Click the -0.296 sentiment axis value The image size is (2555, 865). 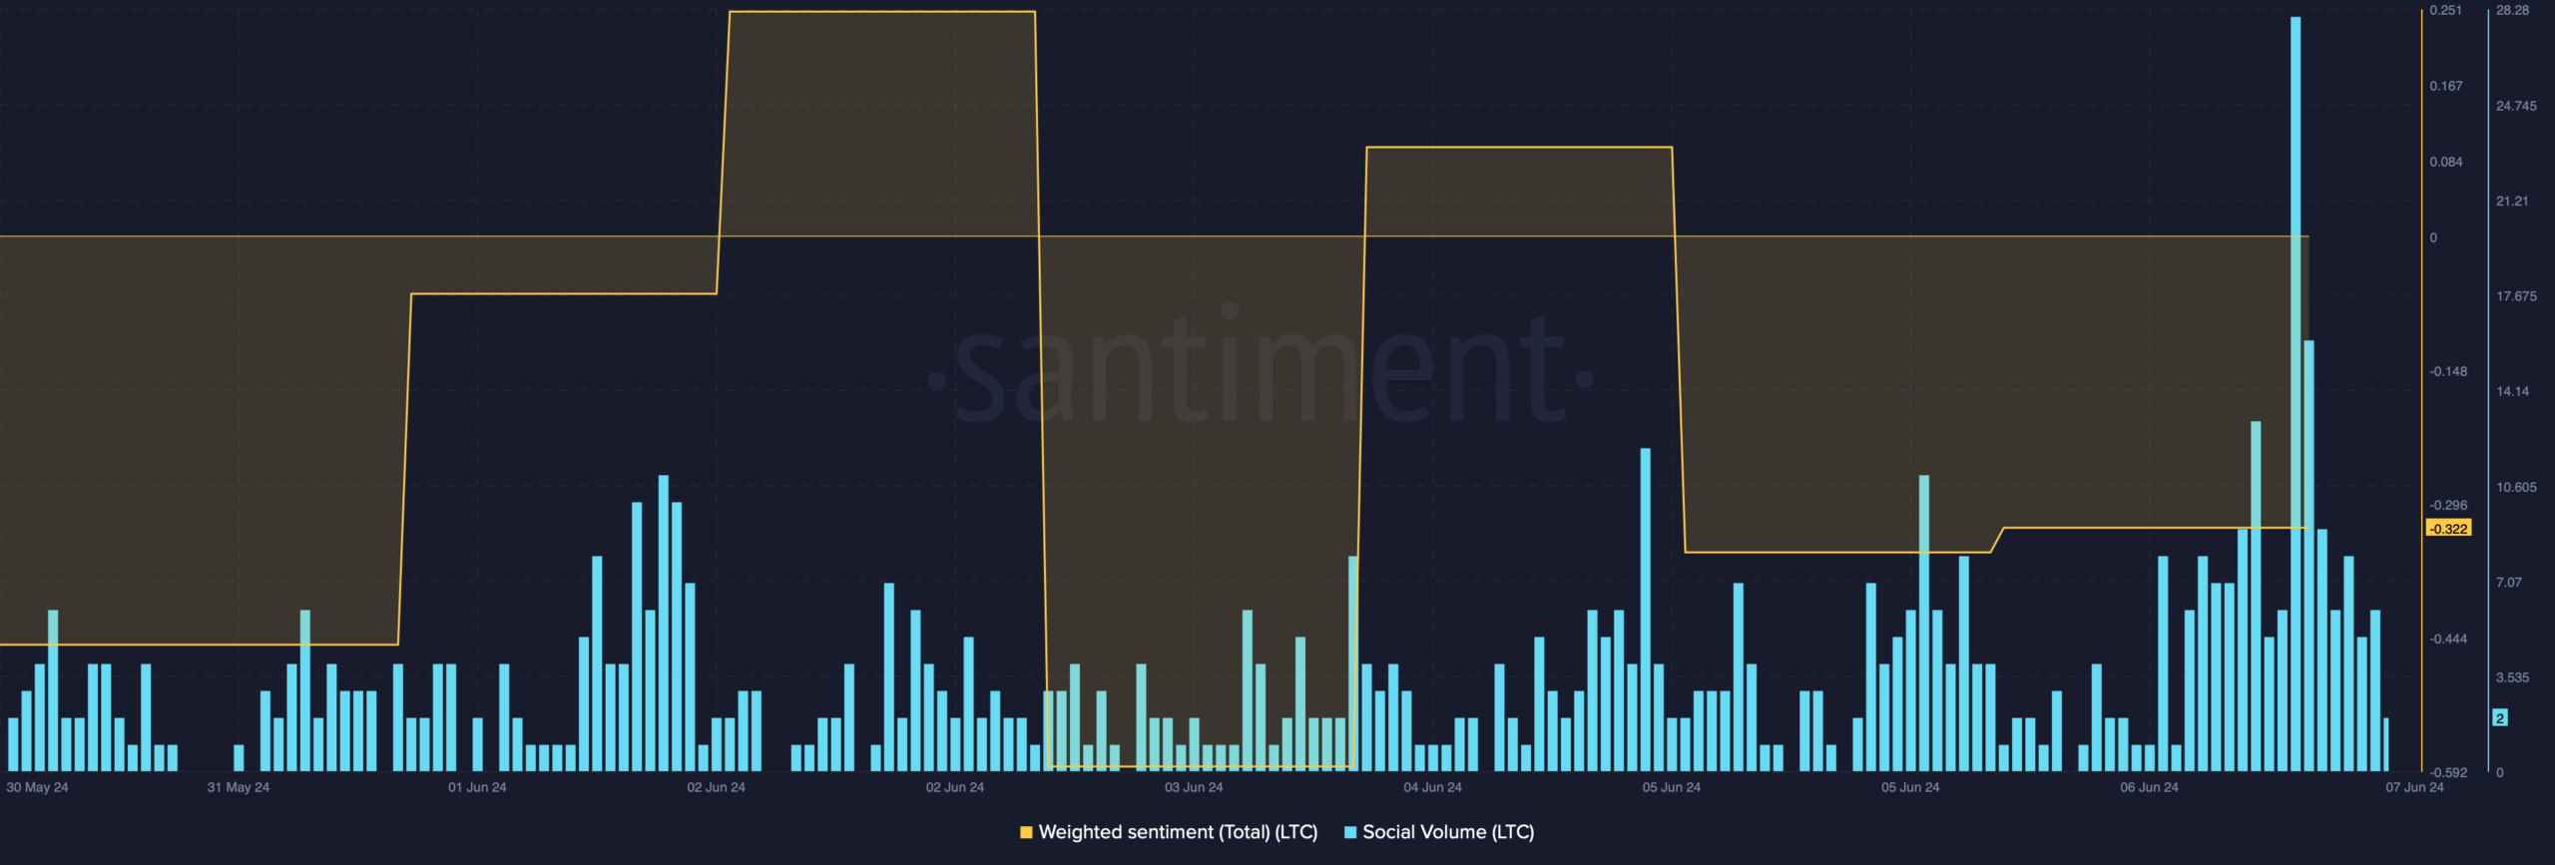(2448, 505)
